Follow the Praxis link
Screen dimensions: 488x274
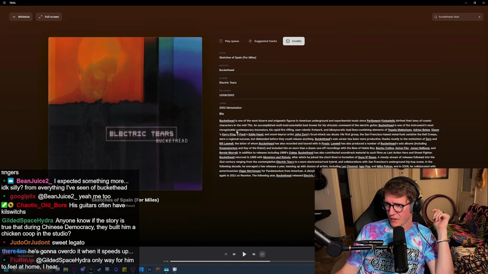(x=325, y=143)
